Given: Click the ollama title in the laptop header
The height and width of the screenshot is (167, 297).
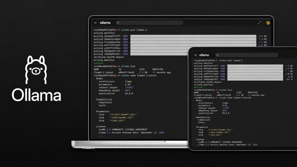Looking at the screenshot, I should click(x=105, y=23).
